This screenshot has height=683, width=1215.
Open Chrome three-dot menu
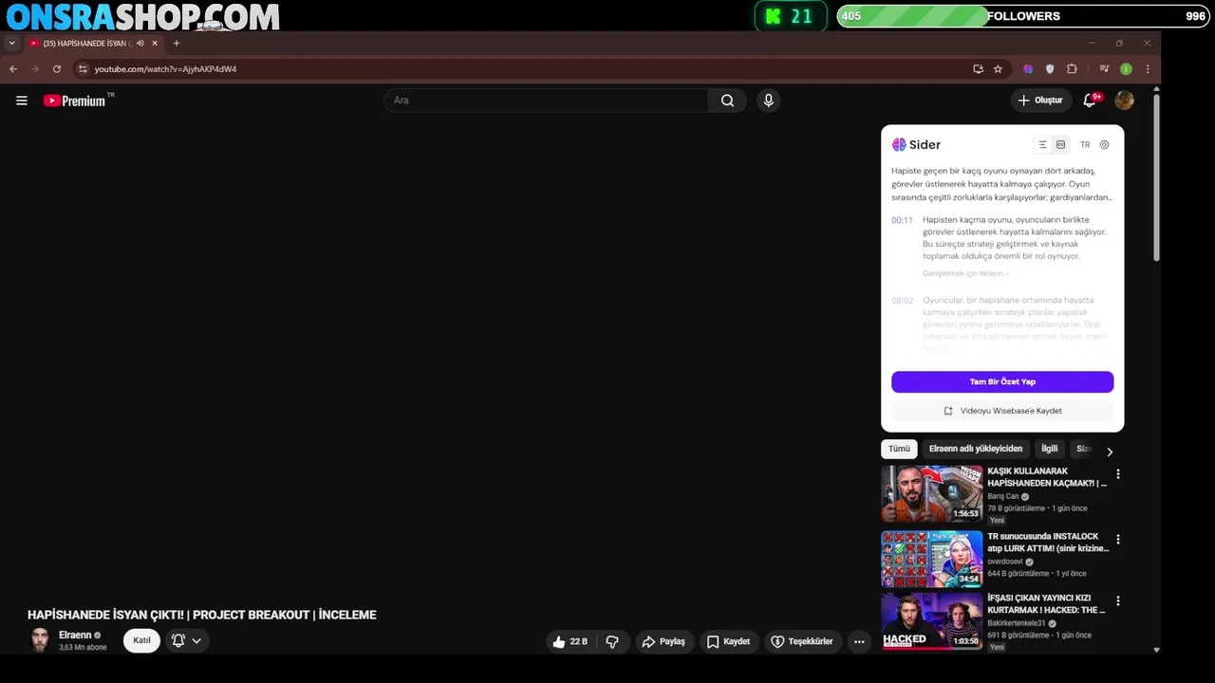(x=1148, y=69)
